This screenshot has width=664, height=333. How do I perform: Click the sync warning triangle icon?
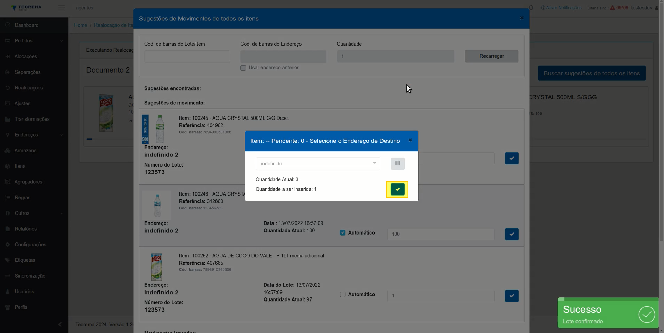[x=612, y=8]
